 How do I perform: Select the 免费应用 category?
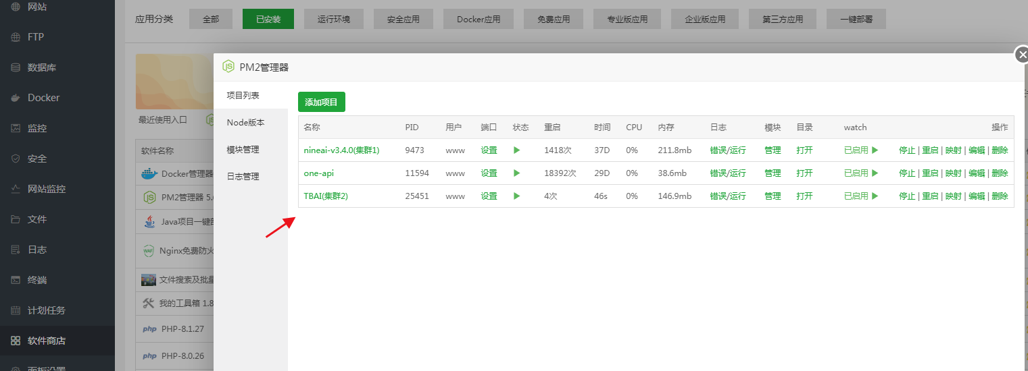tap(554, 19)
